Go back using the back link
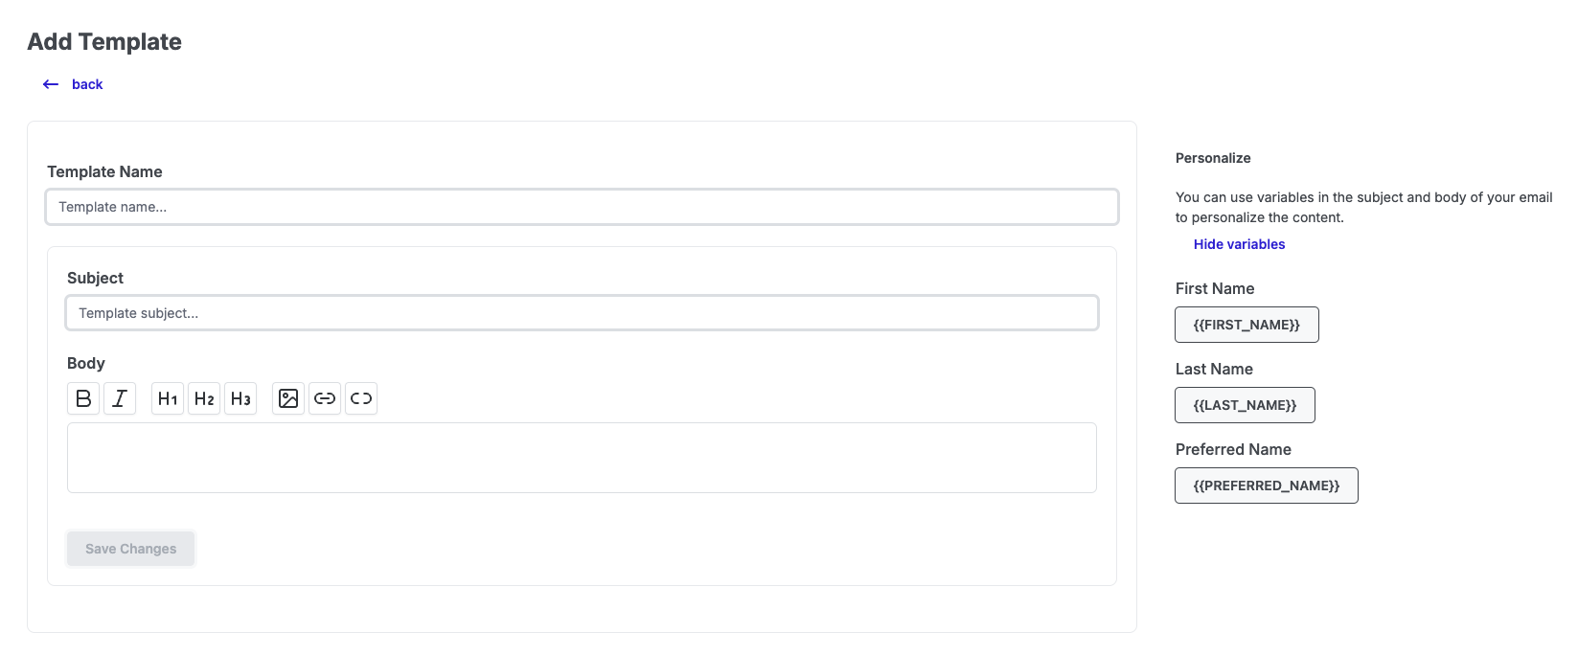The width and height of the screenshot is (1578, 655). (x=87, y=84)
